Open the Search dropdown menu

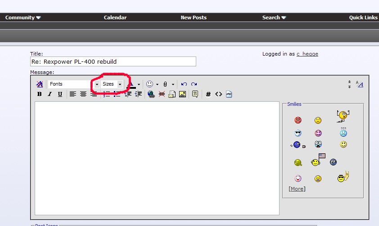click(274, 17)
